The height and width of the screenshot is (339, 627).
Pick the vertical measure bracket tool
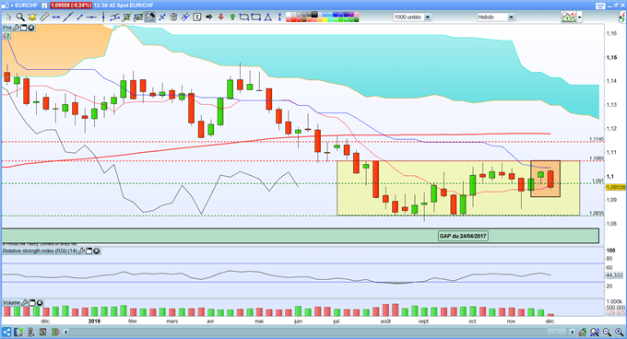[x=279, y=17]
